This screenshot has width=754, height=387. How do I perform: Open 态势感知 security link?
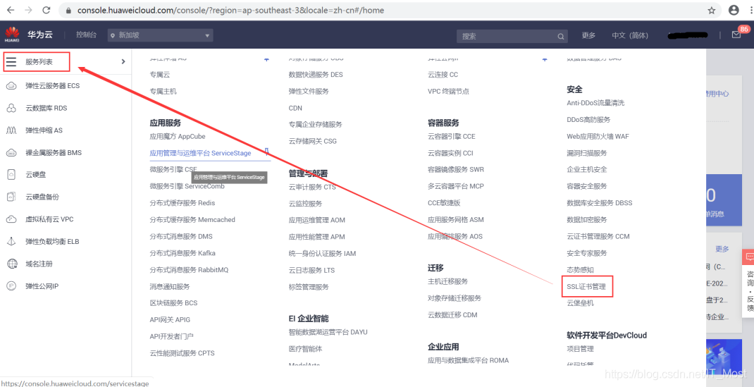click(x=580, y=270)
